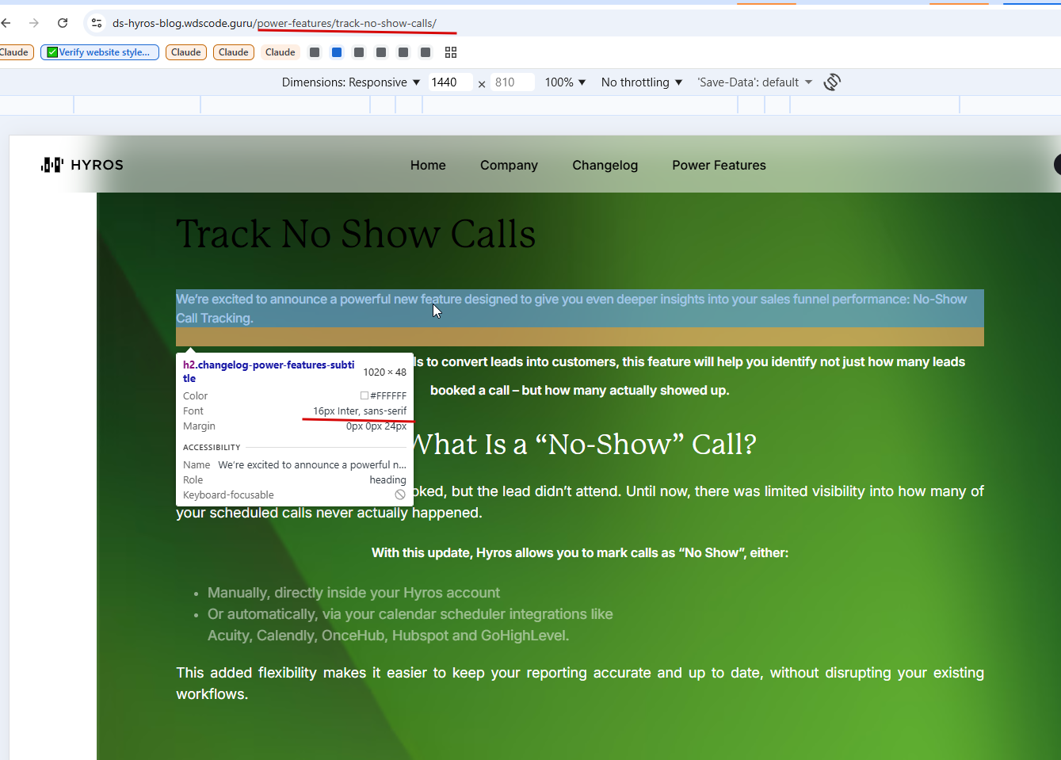Viewport: 1061px width, 760px height.
Task: Edit the viewport width field 1440
Action: pyautogui.click(x=449, y=82)
